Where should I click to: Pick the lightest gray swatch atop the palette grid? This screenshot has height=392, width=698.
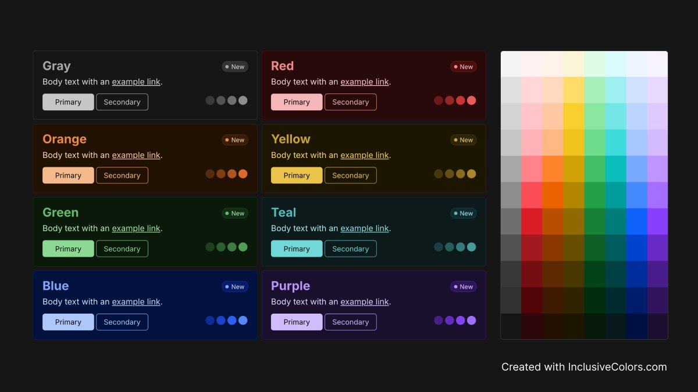click(x=511, y=64)
